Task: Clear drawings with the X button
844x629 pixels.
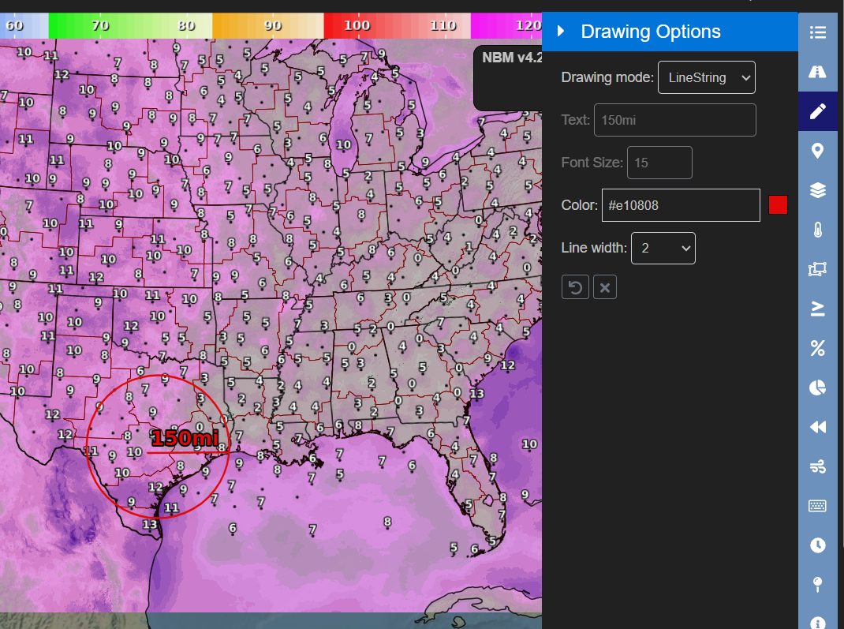Action: point(604,287)
